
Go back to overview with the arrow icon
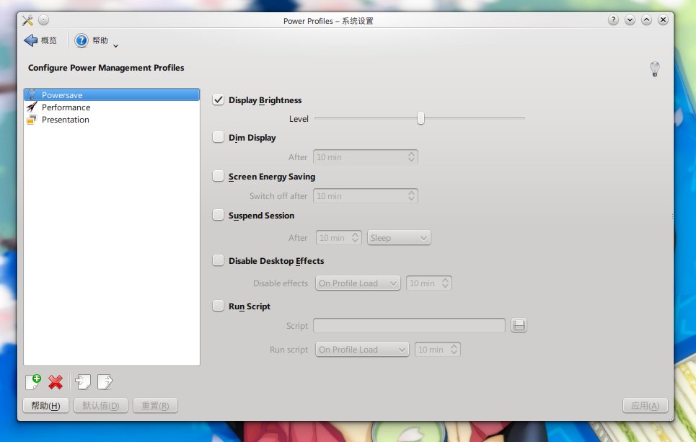(x=30, y=40)
